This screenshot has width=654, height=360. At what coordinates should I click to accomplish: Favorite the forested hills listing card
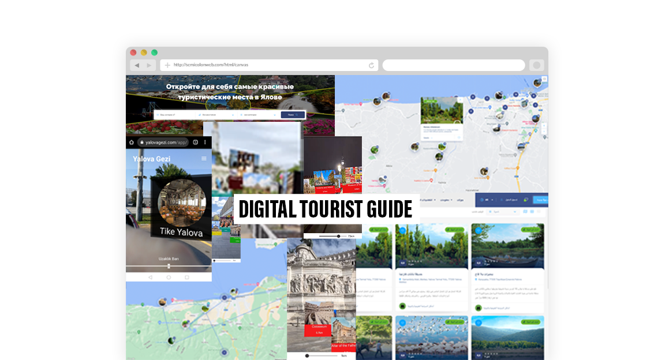coord(479,322)
